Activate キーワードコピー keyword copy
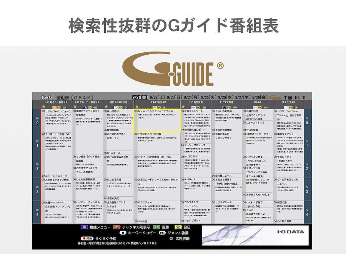The height and width of the screenshot is (254, 346). (x=142, y=233)
